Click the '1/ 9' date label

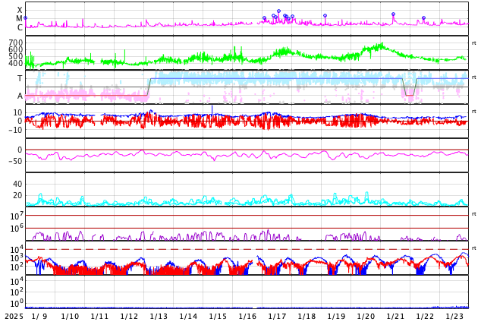pos(39,317)
